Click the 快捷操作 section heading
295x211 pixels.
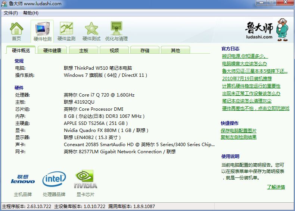(x=230, y=123)
